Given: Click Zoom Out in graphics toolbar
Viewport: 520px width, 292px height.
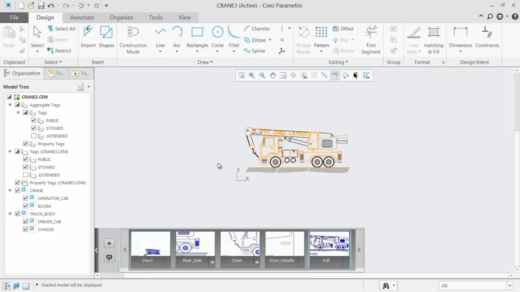Looking at the screenshot, I should coord(262,75).
